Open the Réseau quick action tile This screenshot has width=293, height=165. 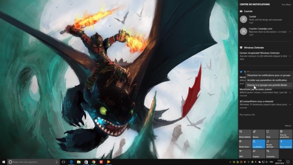click(x=259, y=134)
